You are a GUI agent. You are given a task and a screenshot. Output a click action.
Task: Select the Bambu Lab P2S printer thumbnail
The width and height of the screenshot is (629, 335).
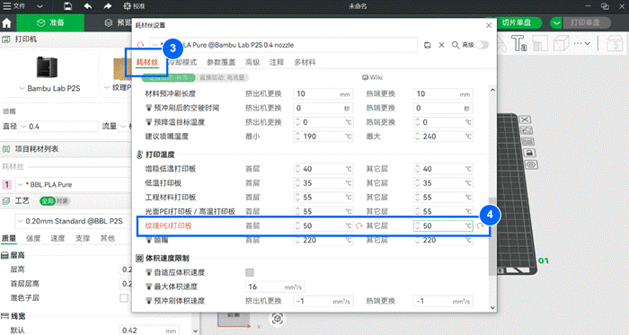(x=47, y=67)
